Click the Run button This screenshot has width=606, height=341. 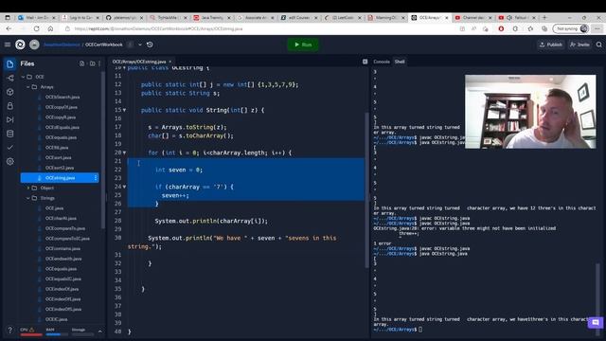[303, 45]
